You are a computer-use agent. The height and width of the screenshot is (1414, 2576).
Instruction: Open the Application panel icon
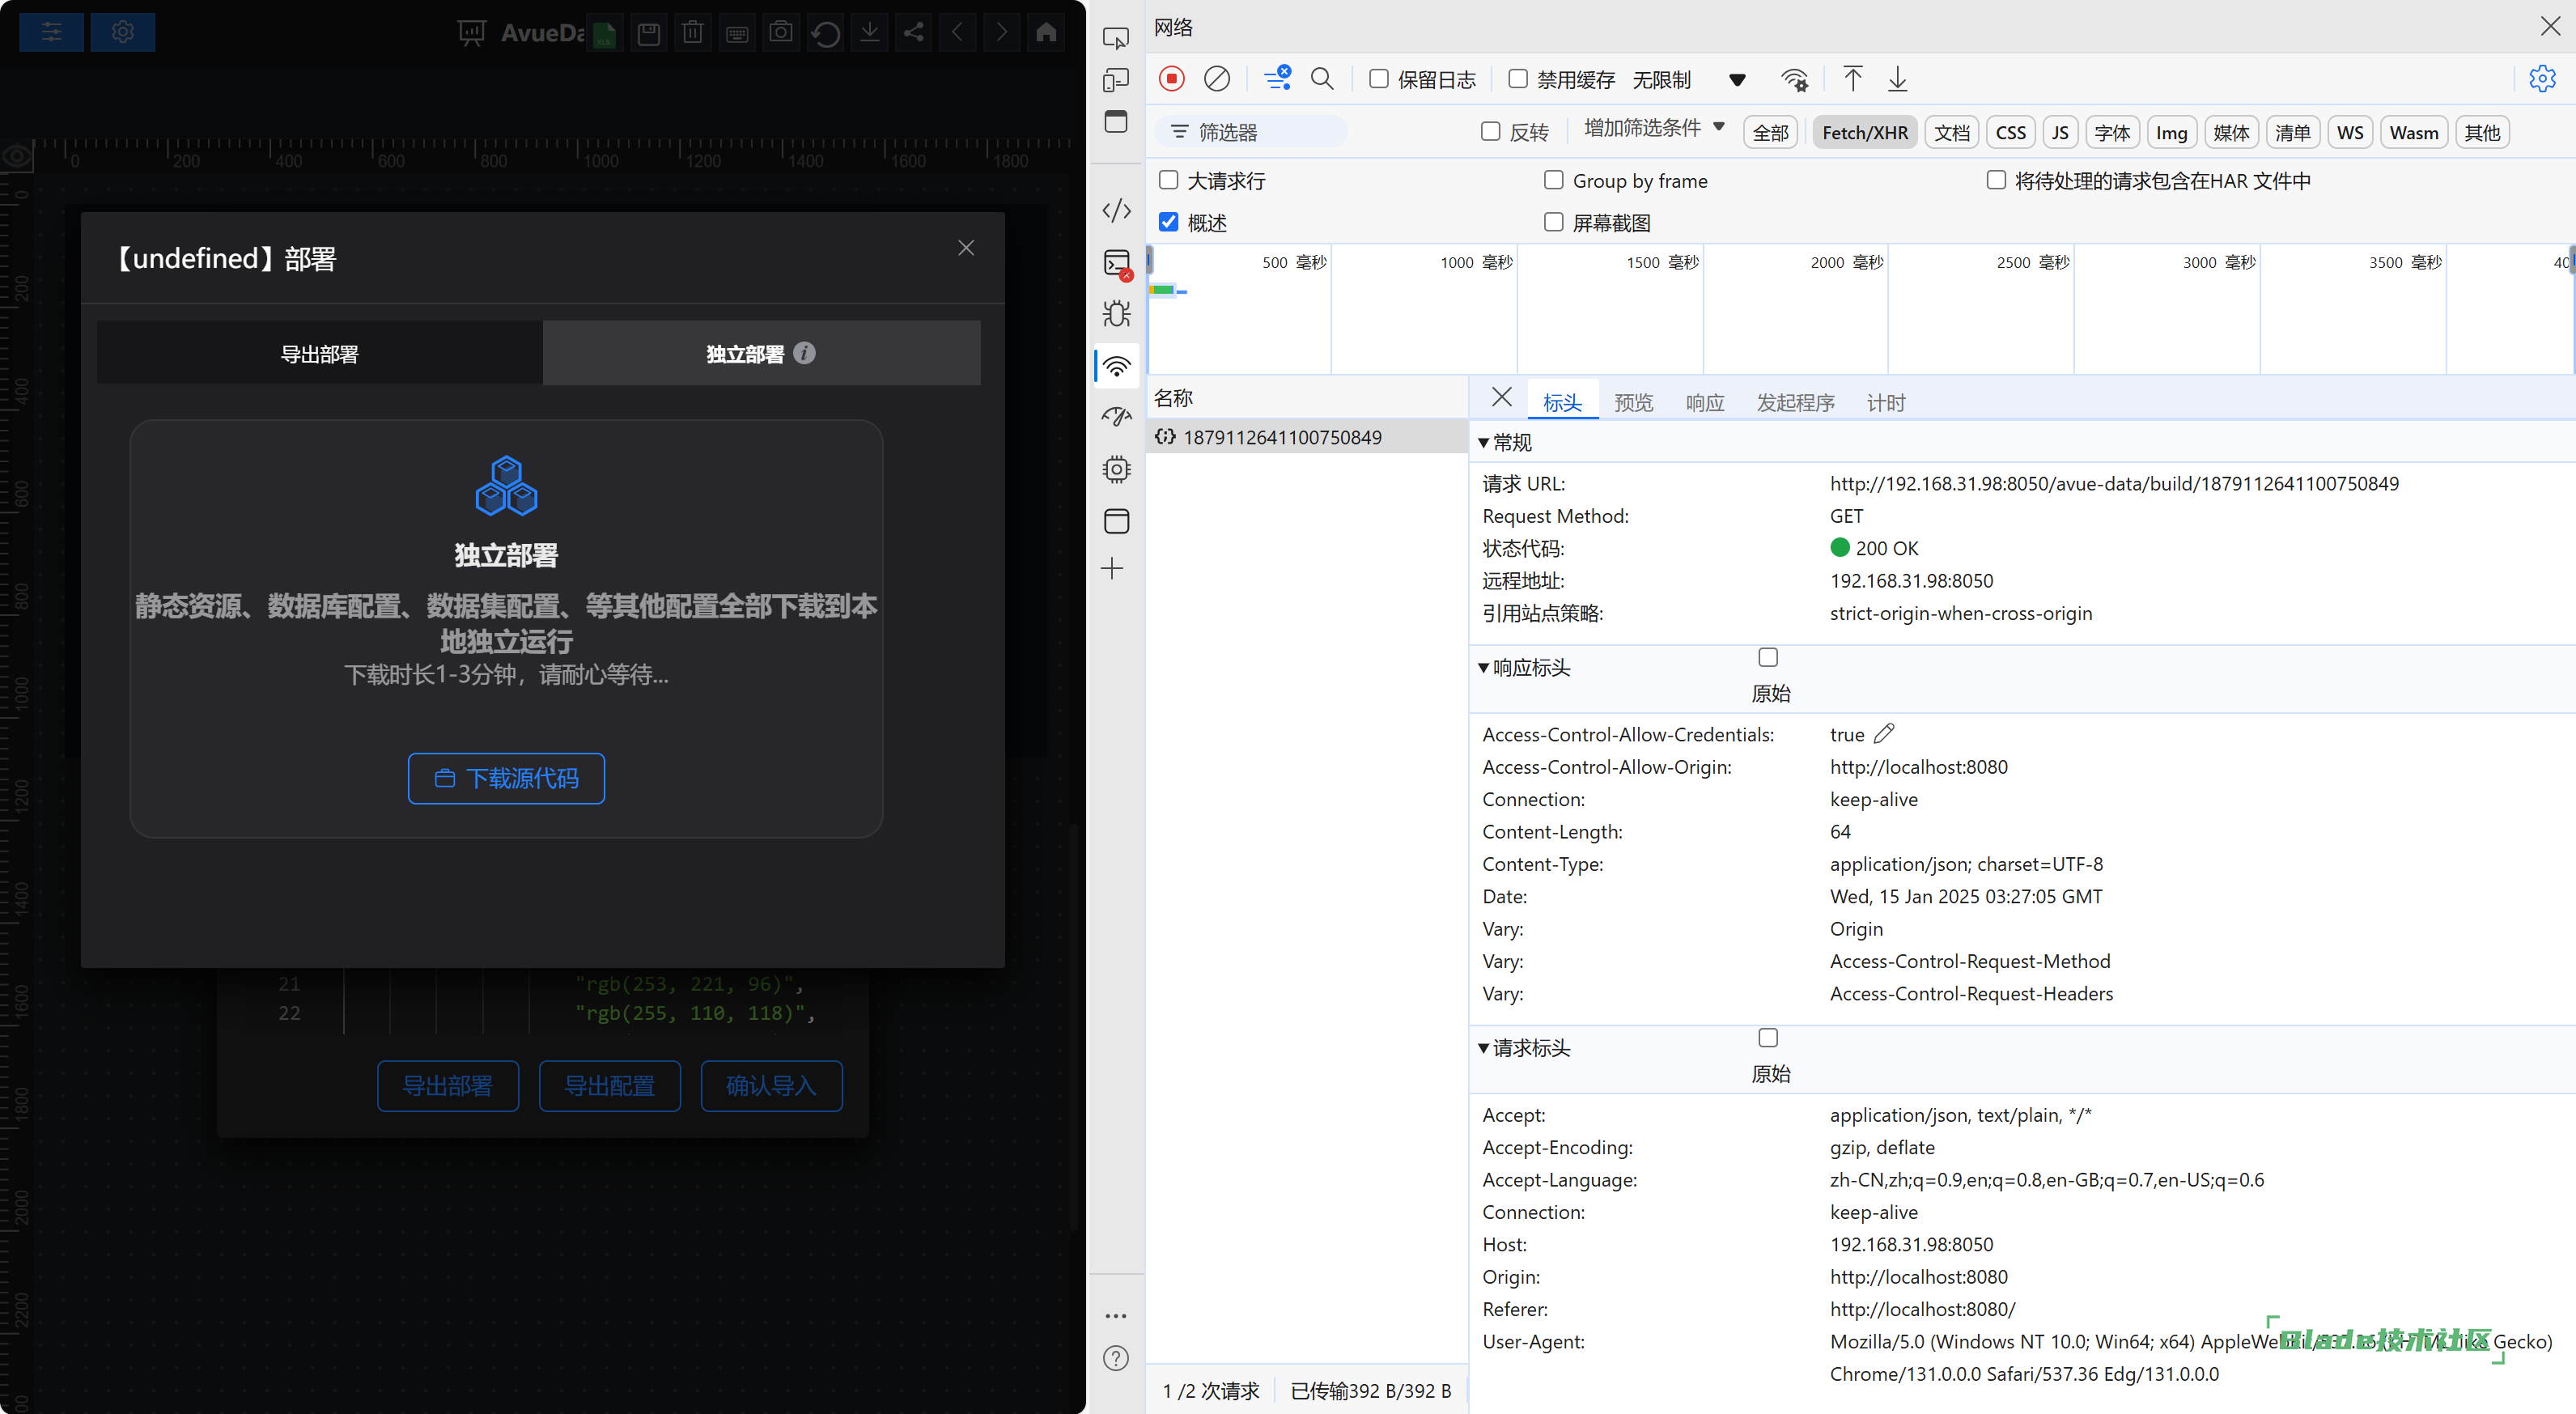click(1116, 521)
